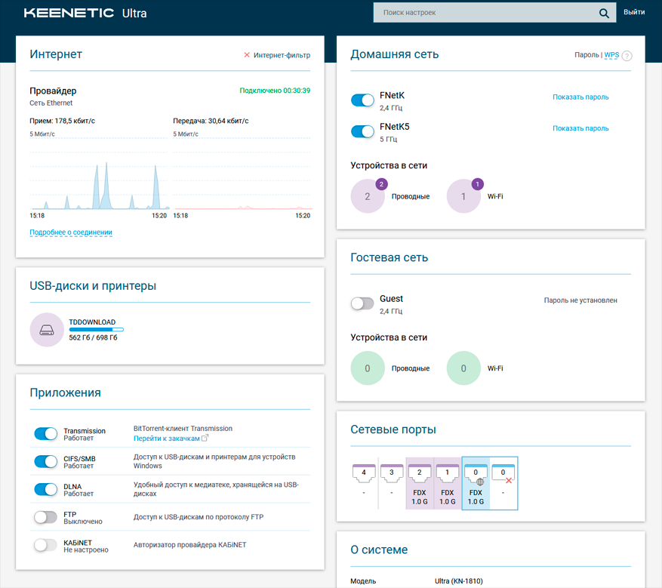Open home network wired devices circle

pyautogui.click(x=368, y=196)
